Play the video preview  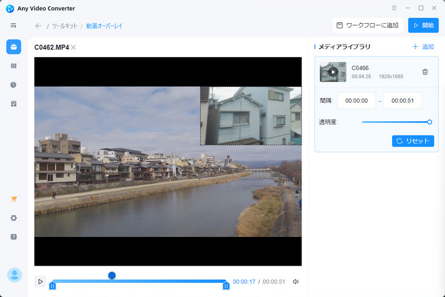pyautogui.click(x=40, y=282)
